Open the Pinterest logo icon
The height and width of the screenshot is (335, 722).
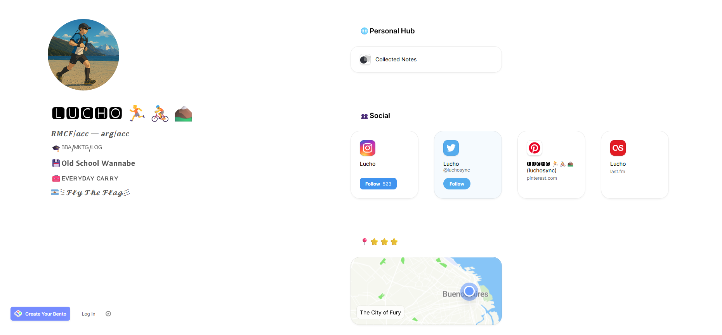coord(534,148)
